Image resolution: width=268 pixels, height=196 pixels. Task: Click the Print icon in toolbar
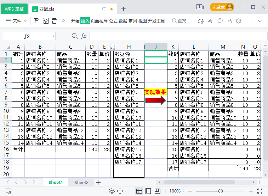point(55,21)
